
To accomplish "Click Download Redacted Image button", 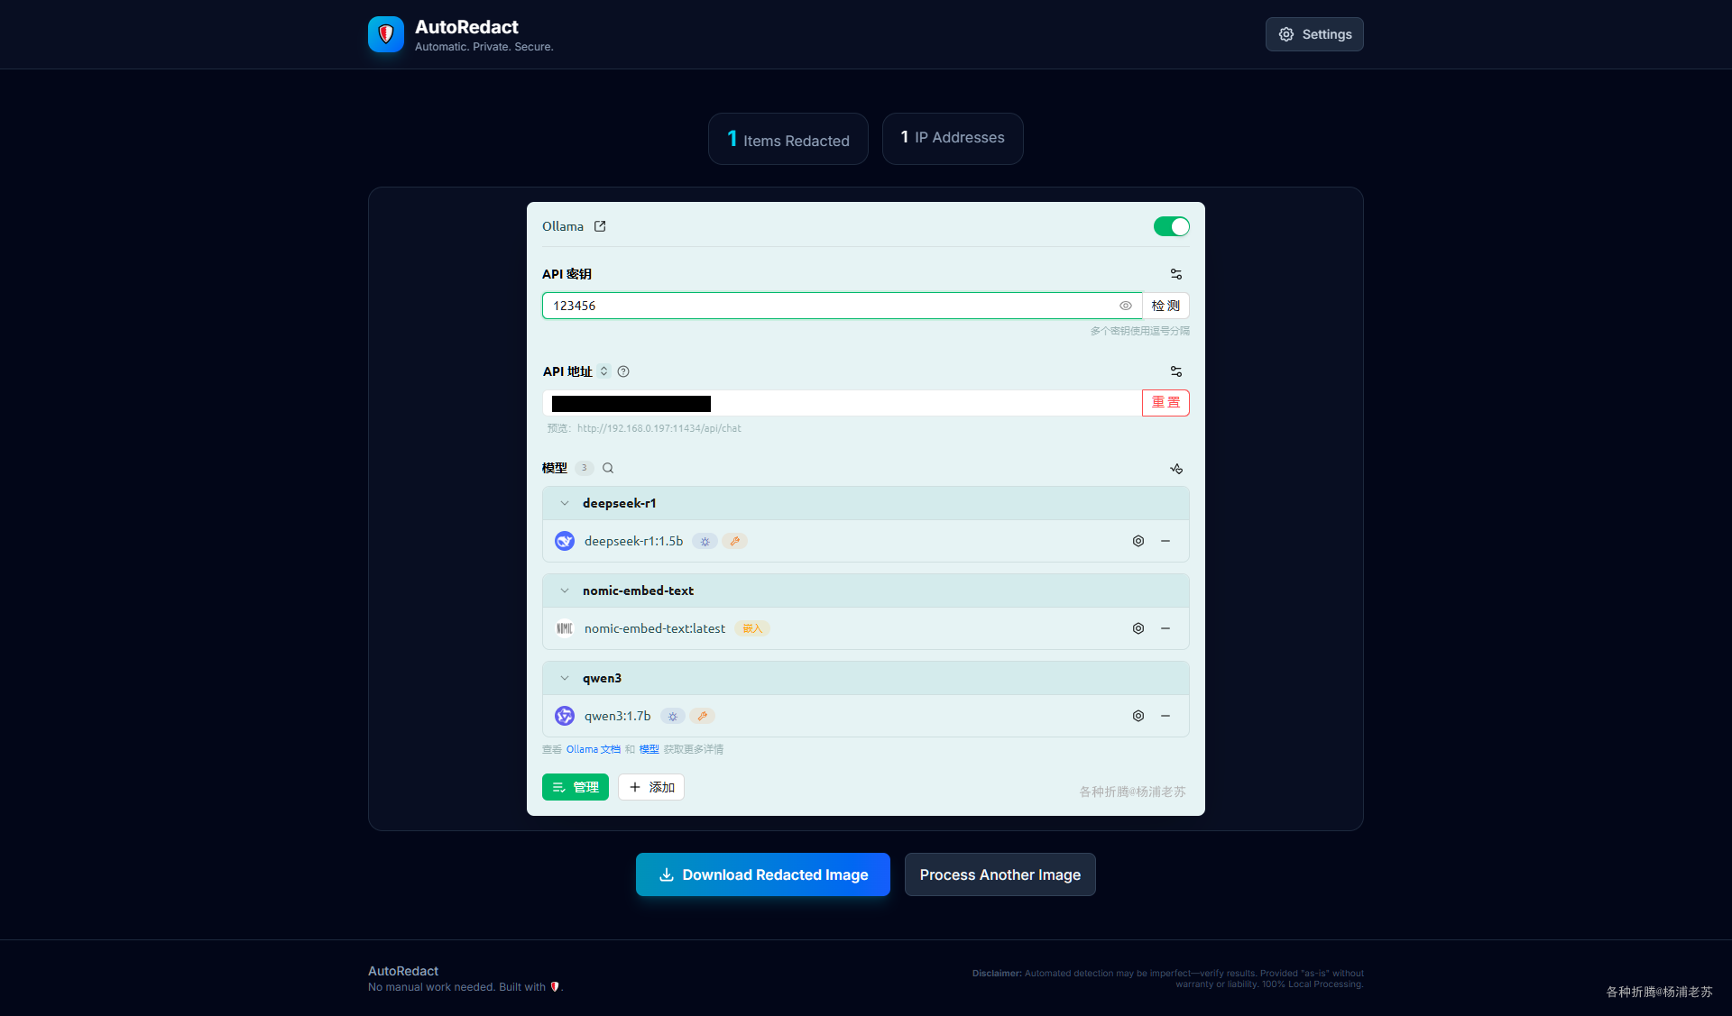I will (x=762, y=874).
